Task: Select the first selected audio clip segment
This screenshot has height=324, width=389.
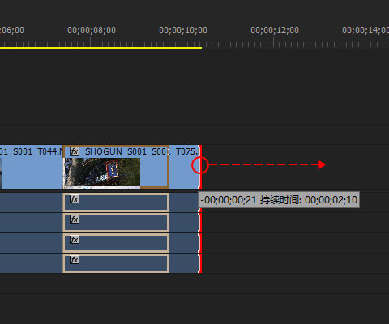Action: pos(116,202)
